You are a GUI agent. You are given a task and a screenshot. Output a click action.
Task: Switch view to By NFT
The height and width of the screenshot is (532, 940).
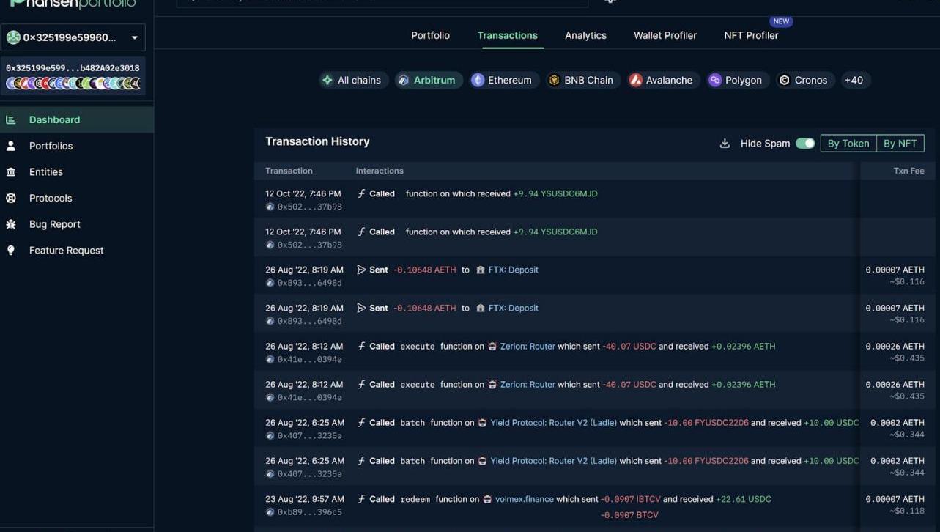tap(900, 144)
